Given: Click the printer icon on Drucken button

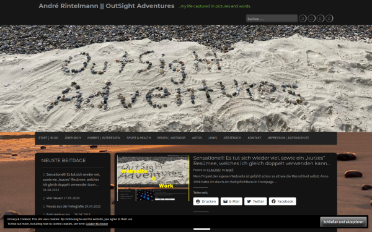Looking at the screenshot, I should click(x=198, y=202).
